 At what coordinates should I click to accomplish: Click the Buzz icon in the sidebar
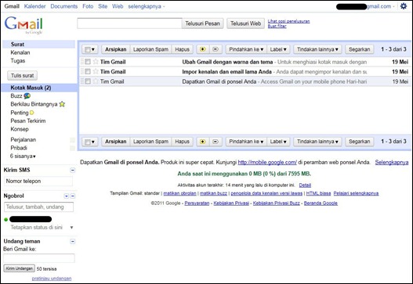[27, 96]
